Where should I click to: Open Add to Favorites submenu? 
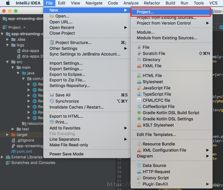(x=87, y=128)
